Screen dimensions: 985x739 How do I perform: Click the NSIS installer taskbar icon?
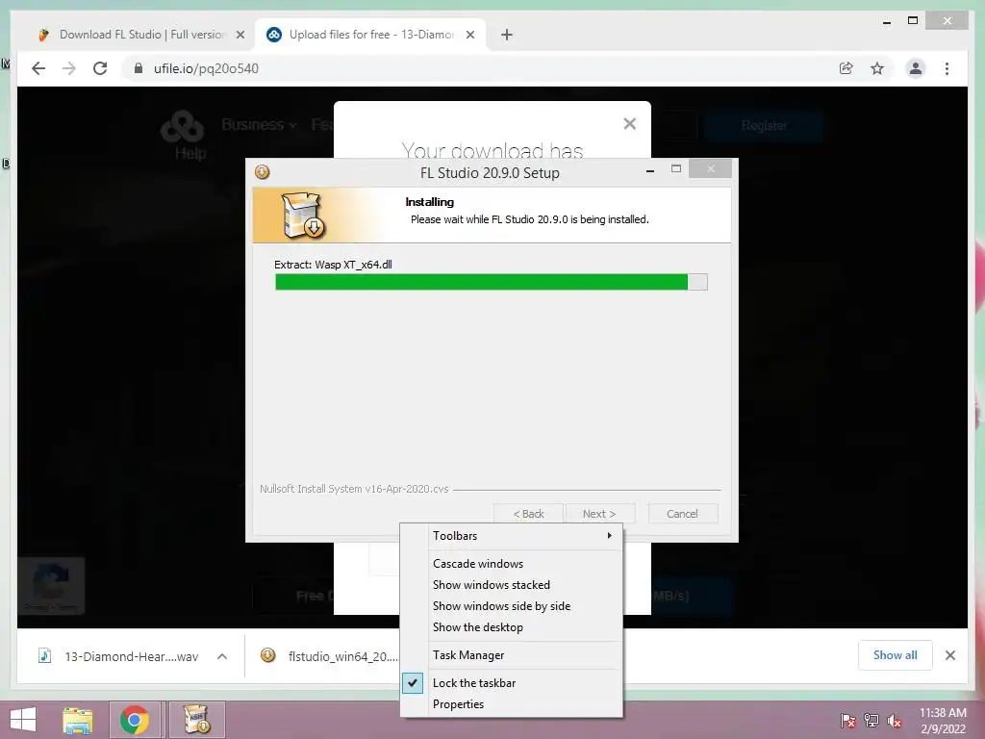[x=196, y=720]
